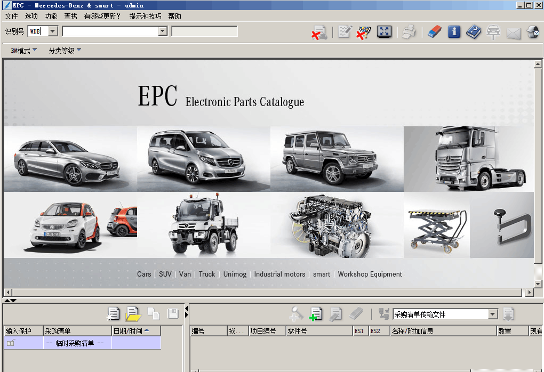The height and width of the screenshot is (372, 544).
Task: Click the export download arrow icon
Action: [508, 314]
